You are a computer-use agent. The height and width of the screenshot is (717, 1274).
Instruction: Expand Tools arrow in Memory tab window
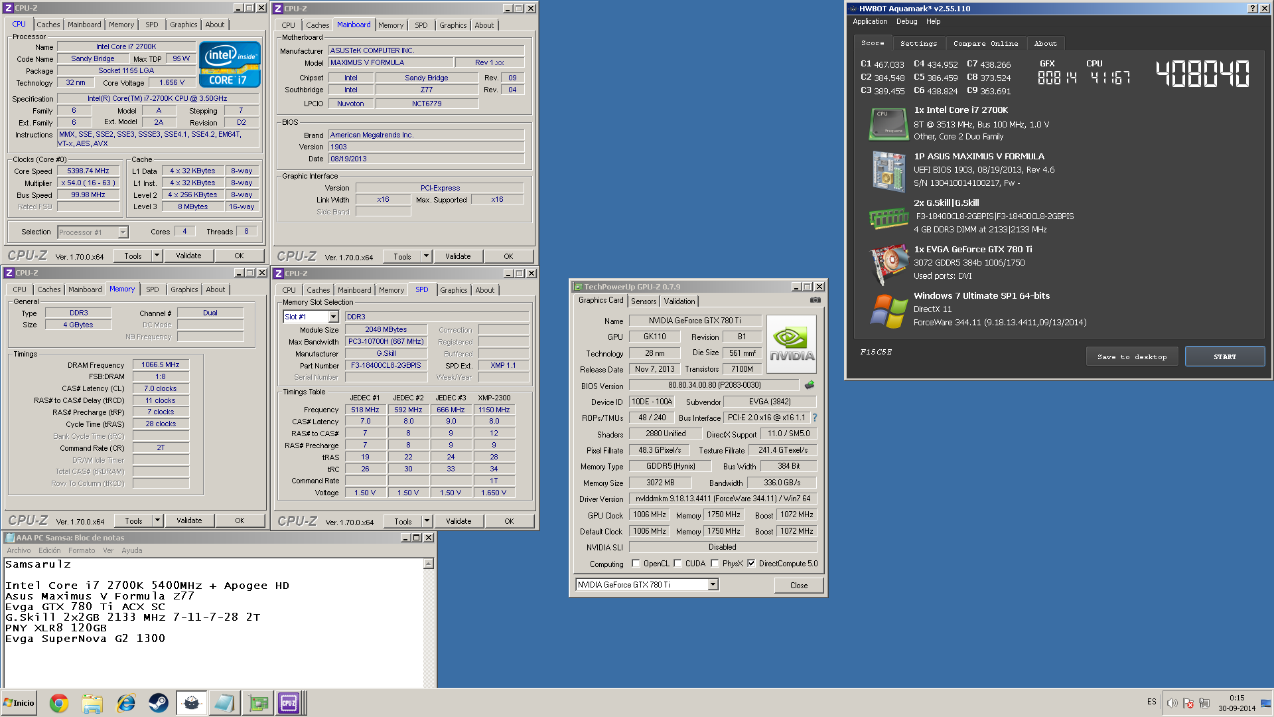pos(158,520)
